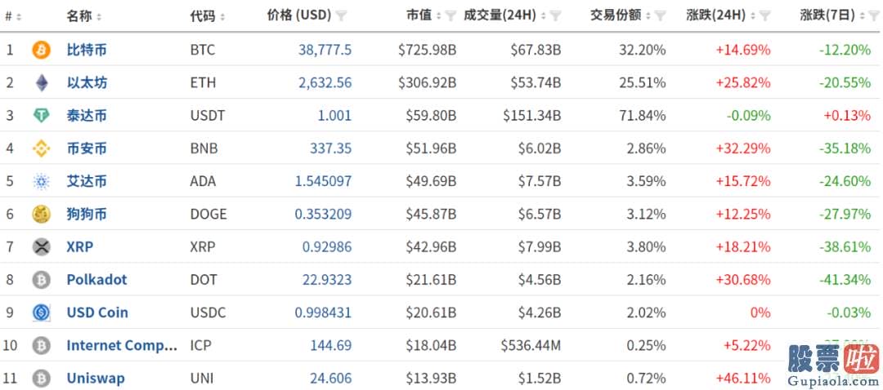Click Ethereum price 2,632.56
This screenshot has height=390, width=883.
point(325,83)
